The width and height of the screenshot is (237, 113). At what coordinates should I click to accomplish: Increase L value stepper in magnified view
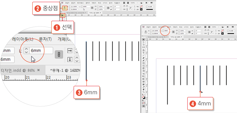click(x=26, y=49)
